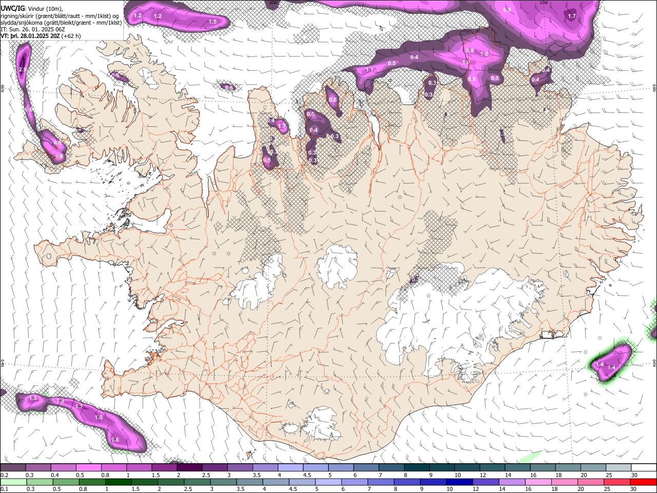Click the 2.9 snowfall value near northwest coast
657x493 pixels.
[x=22, y=69]
